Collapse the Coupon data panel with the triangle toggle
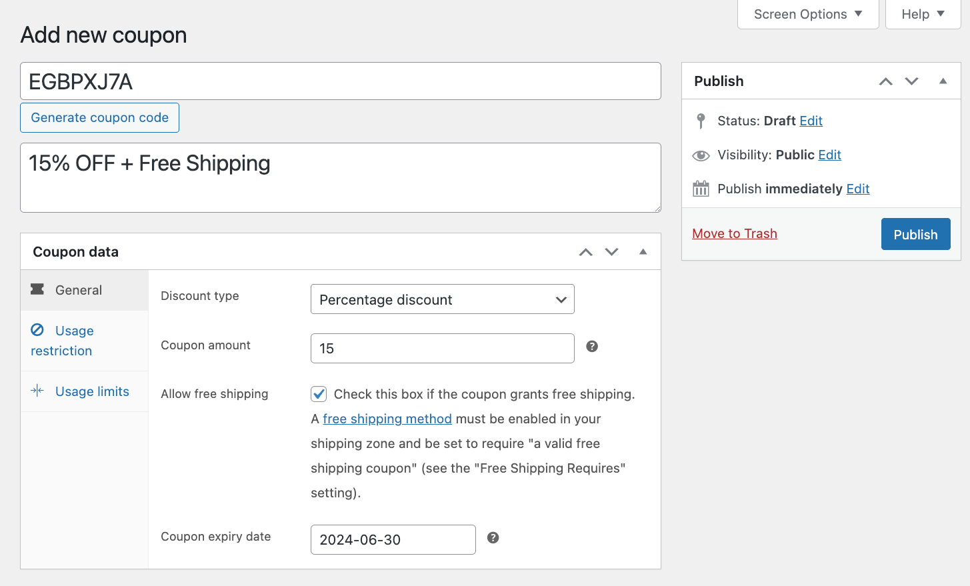970x586 pixels. coord(643,252)
